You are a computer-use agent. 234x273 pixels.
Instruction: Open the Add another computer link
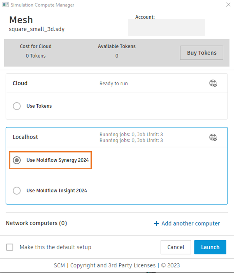[x=191, y=223]
